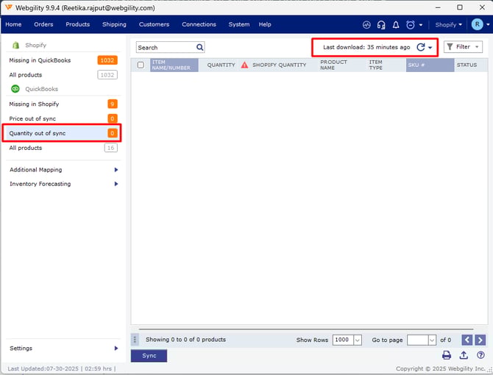Open the headset support icon

pyautogui.click(x=381, y=24)
